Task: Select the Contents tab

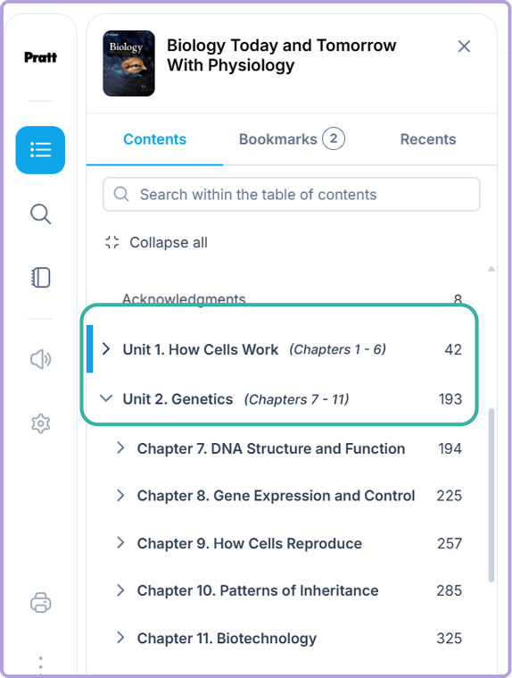Action: coord(154,139)
